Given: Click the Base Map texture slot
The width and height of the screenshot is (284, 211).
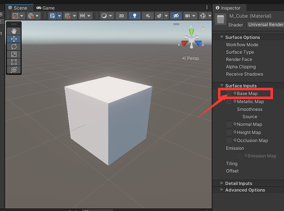Looking at the screenshot, I should click(229, 93).
